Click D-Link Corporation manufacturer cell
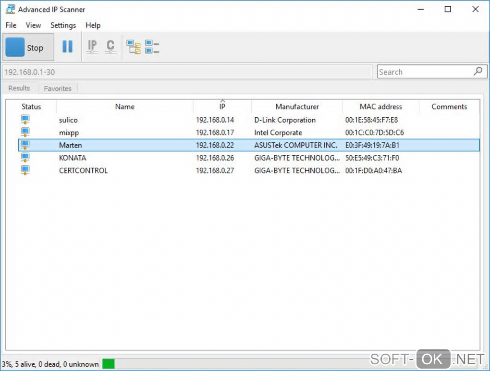 point(285,120)
